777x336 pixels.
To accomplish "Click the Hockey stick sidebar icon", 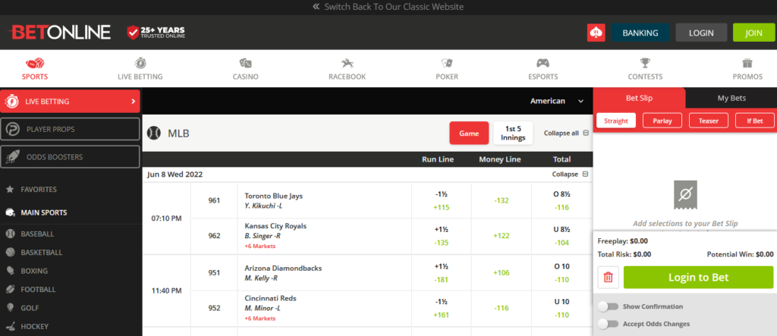I will click(10, 327).
